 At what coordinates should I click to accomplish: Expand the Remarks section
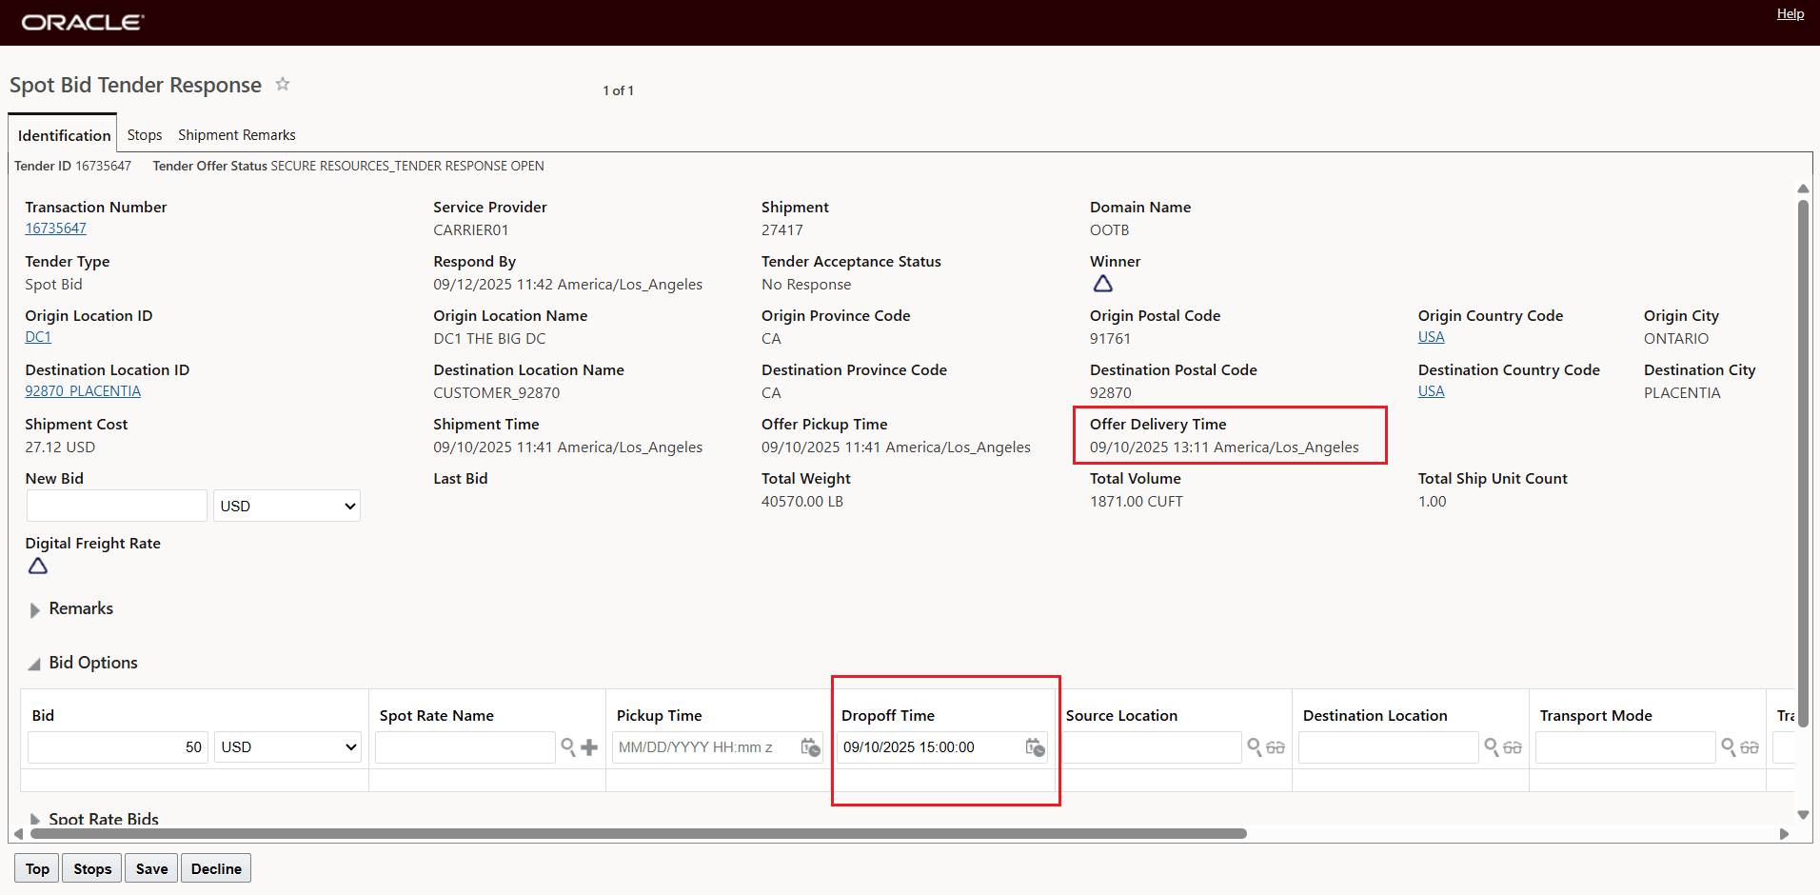(x=34, y=609)
